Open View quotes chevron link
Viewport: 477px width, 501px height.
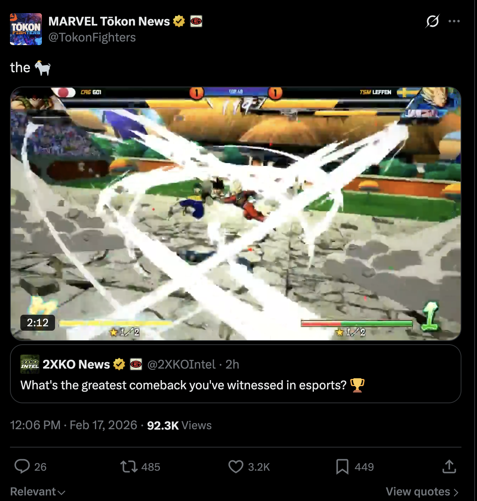coord(422,492)
